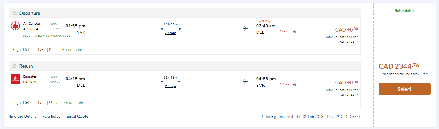Click the Emirates airline logo
This screenshot has height=129, width=439.
[15, 79]
